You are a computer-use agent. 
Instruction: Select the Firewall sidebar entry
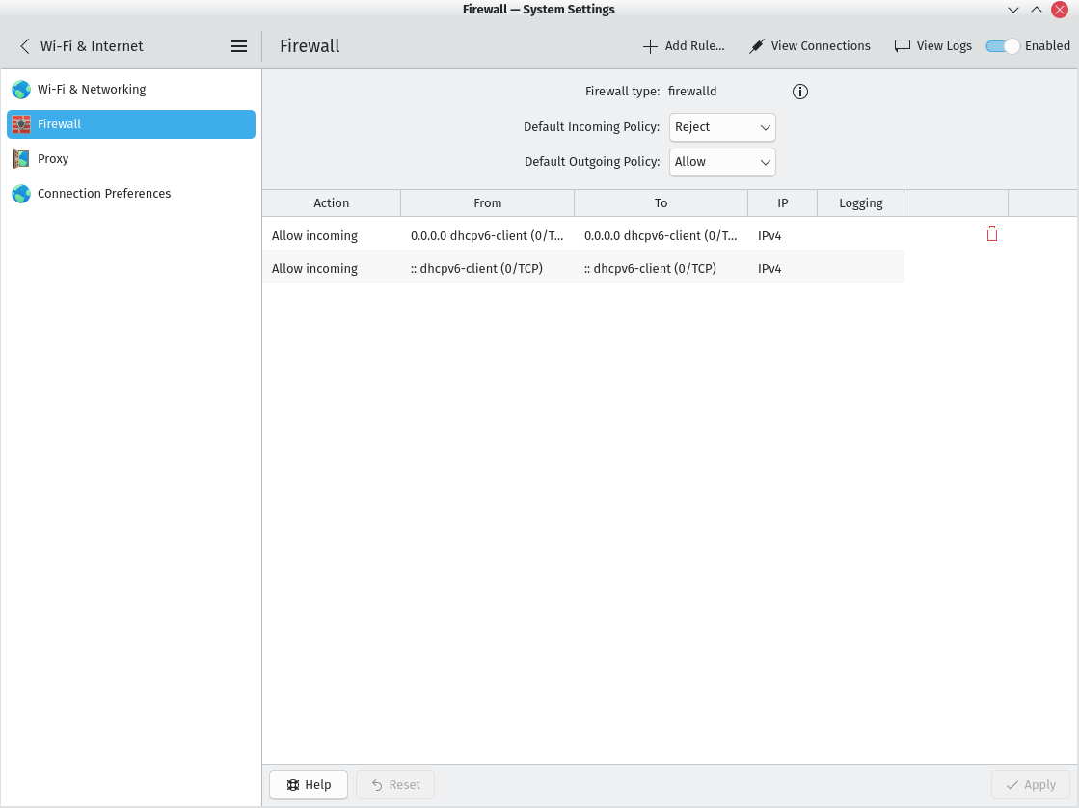click(131, 124)
